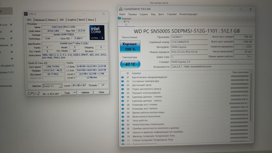
Task: Open the SPD tab in CPU-Z
Action: click(62, 20)
